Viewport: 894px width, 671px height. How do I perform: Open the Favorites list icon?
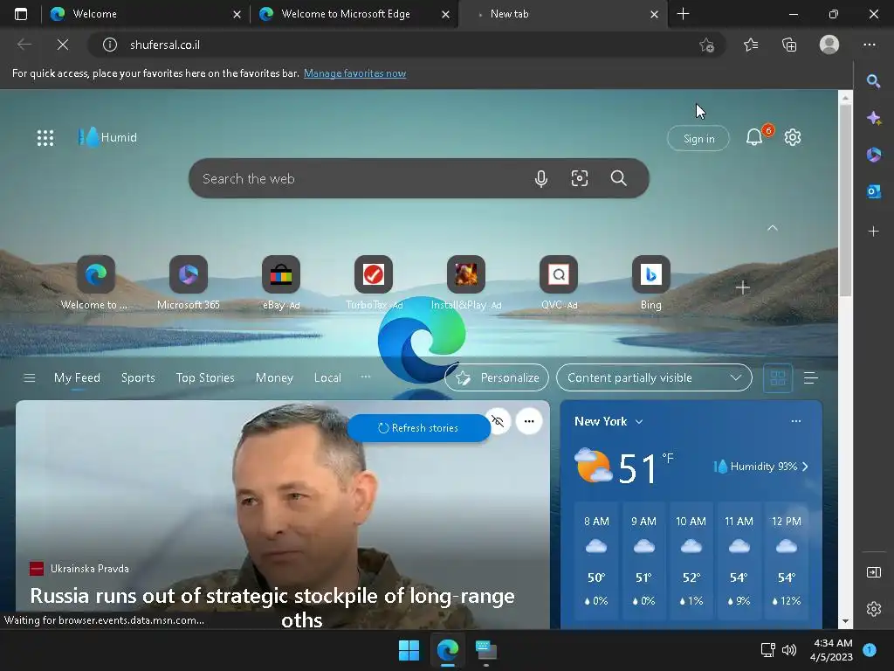[751, 45]
